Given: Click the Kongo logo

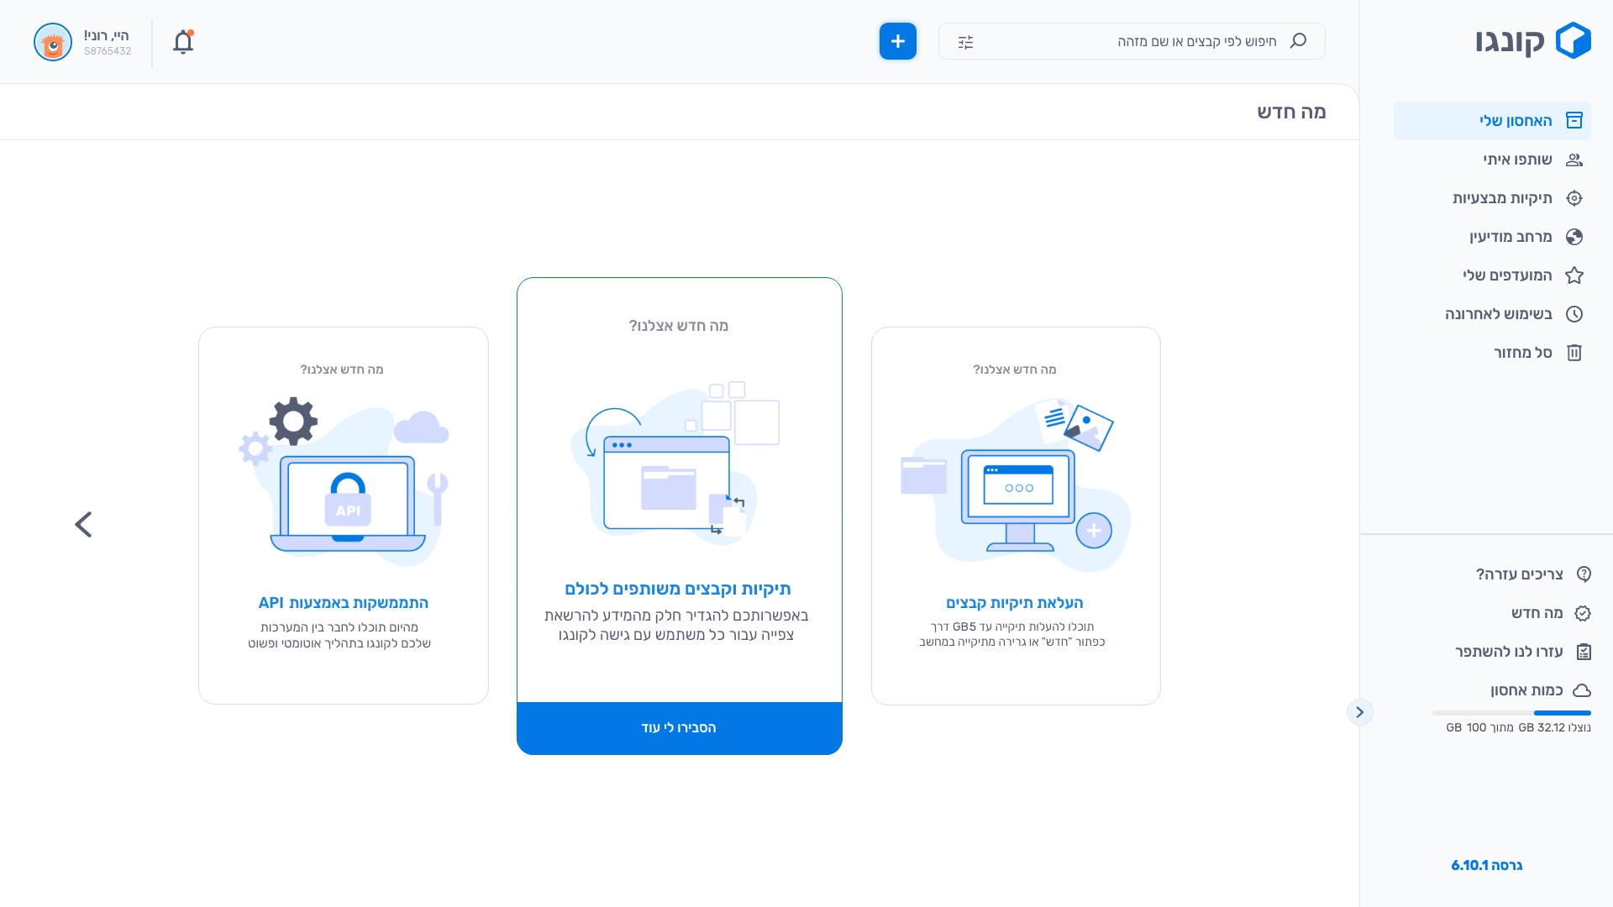Looking at the screenshot, I should click(1532, 40).
